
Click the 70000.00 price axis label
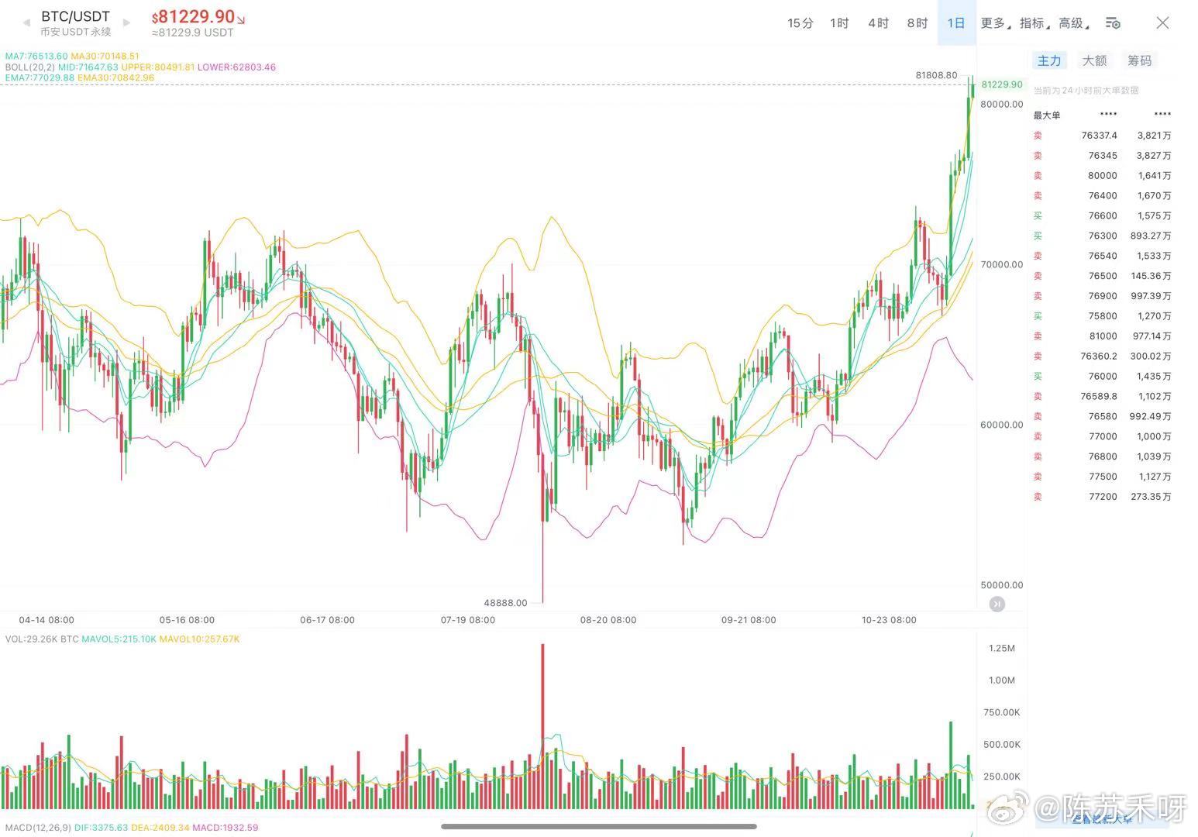point(1001,264)
